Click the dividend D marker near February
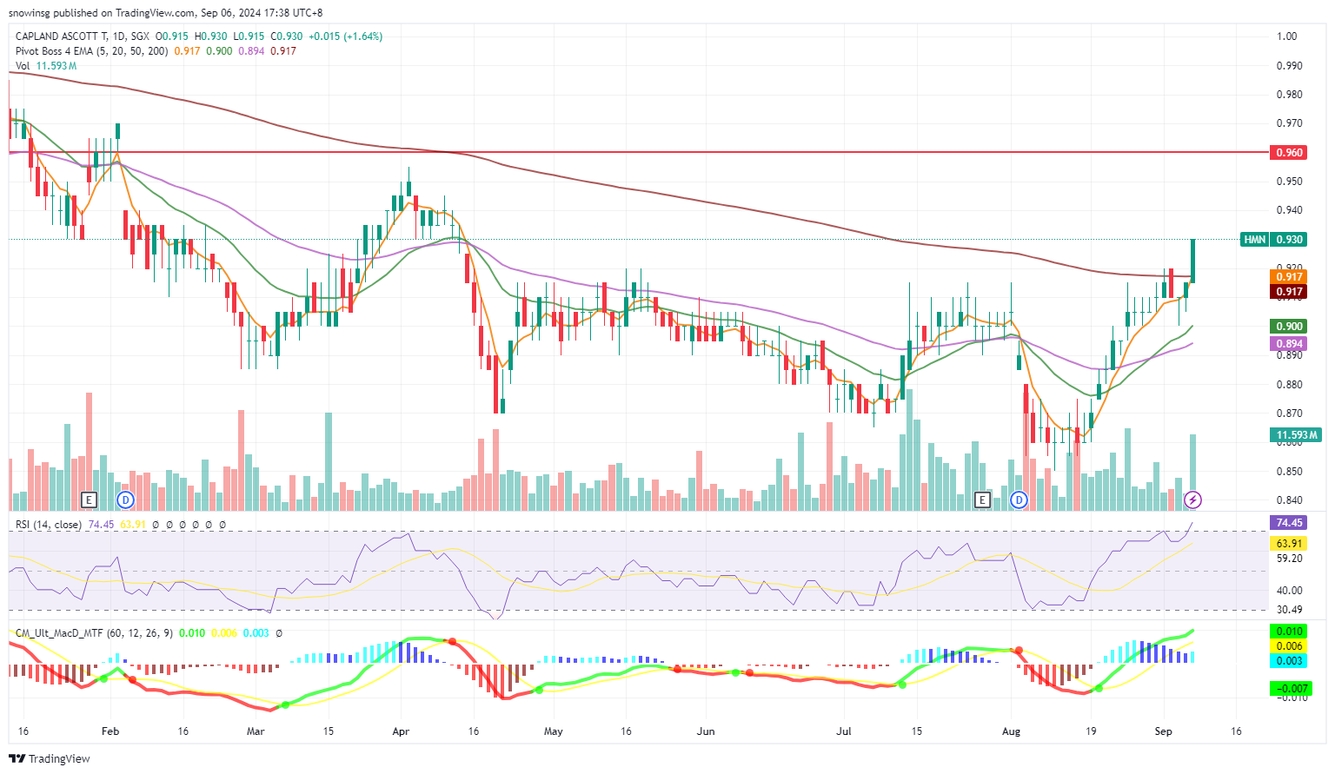1335x774 pixels. click(125, 499)
